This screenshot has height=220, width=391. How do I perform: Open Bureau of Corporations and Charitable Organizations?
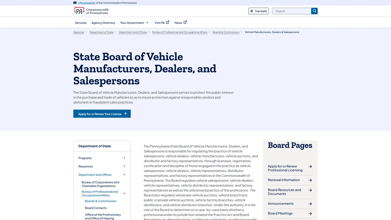[100, 184]
